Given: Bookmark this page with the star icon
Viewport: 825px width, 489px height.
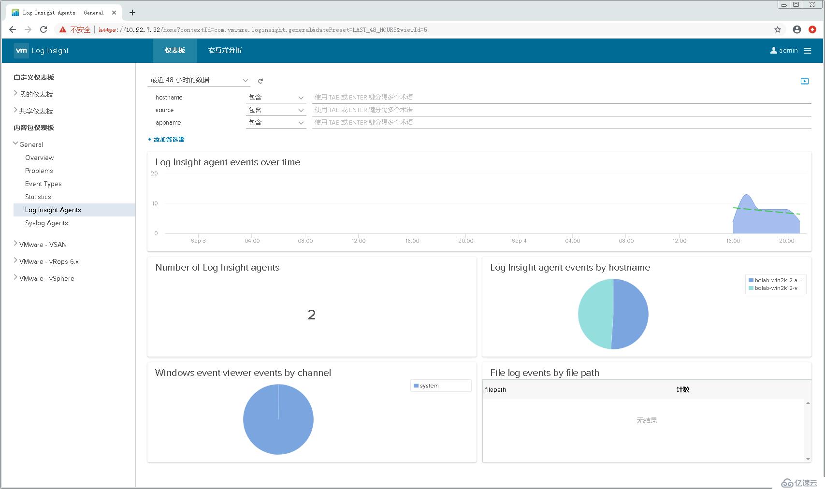Looking at the screenshot, I should [778, 29].
